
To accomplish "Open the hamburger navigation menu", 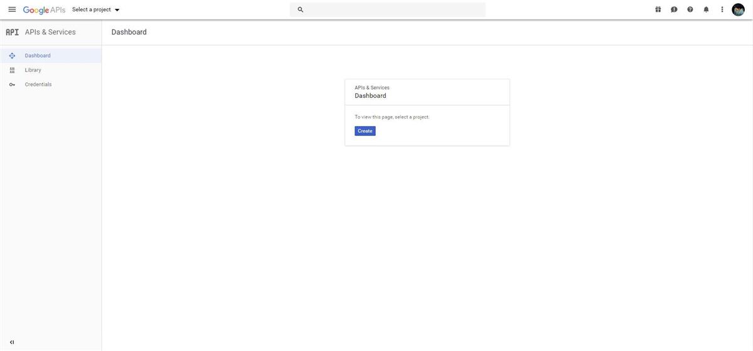I will pos(12,9).
